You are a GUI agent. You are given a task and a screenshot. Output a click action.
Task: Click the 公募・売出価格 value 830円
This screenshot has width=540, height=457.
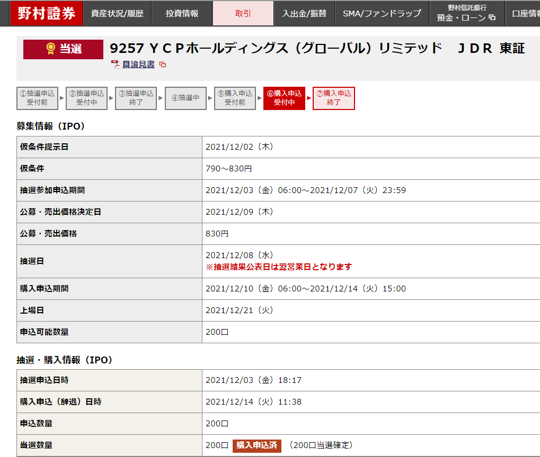(217, 233)
